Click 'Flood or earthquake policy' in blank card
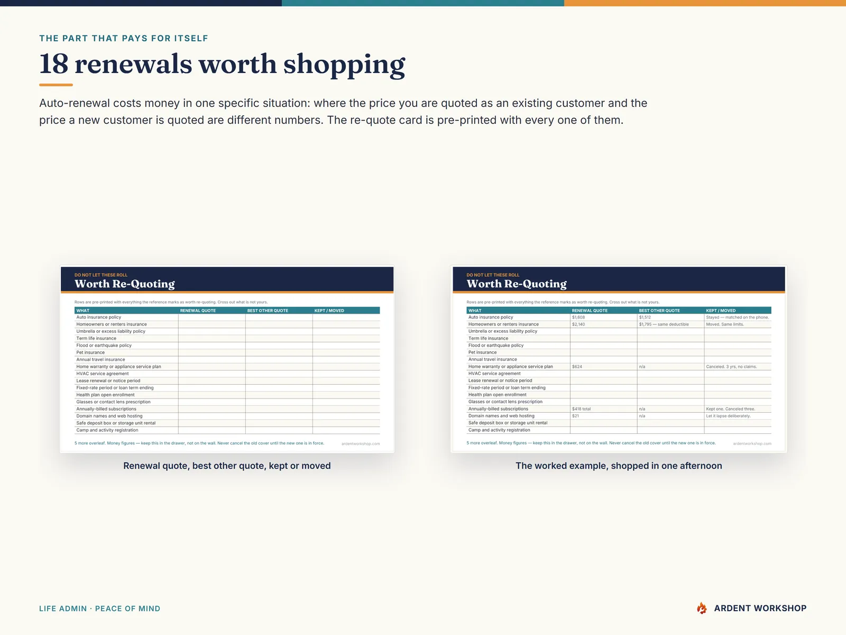Image resolution: width=846 pixels, height=635 pixels. 104,346
